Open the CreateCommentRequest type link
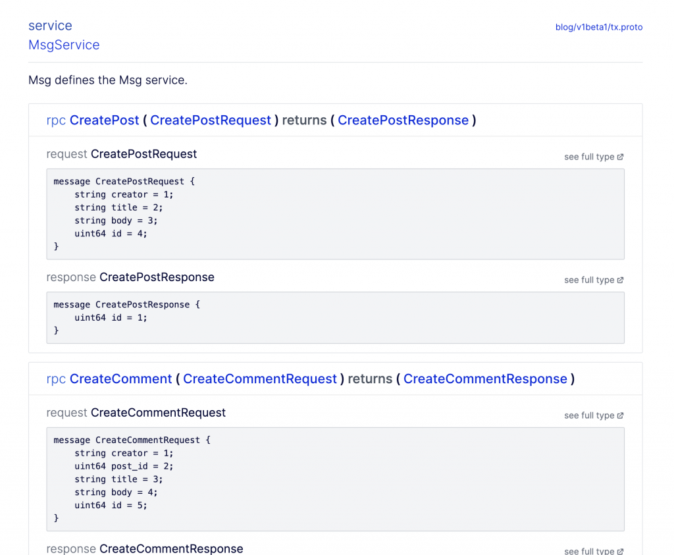The height and width of the screenshot is (555, 674). tap(260, 379)
